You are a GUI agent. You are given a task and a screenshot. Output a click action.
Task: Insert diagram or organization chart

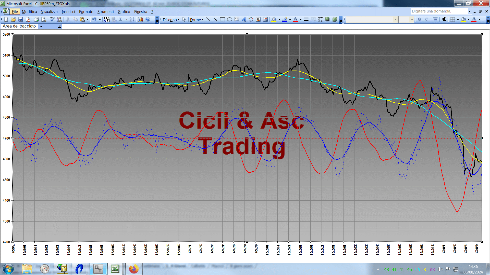[251, 19]
